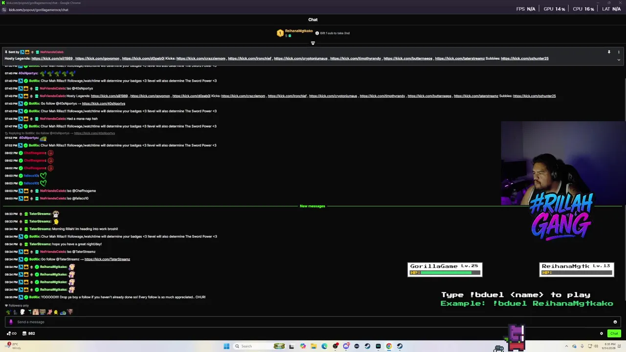Open pinned message three-dot options menu

coord(619,52)
